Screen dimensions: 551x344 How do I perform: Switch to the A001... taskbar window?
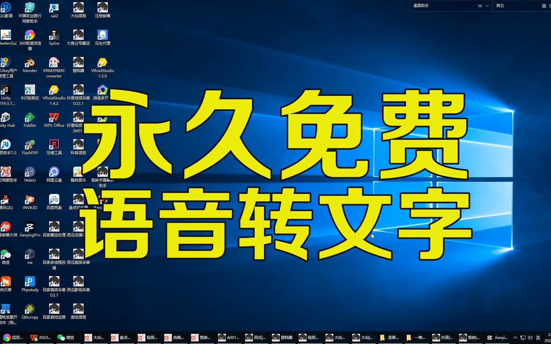pyautogui.click(x=229, y=338)
